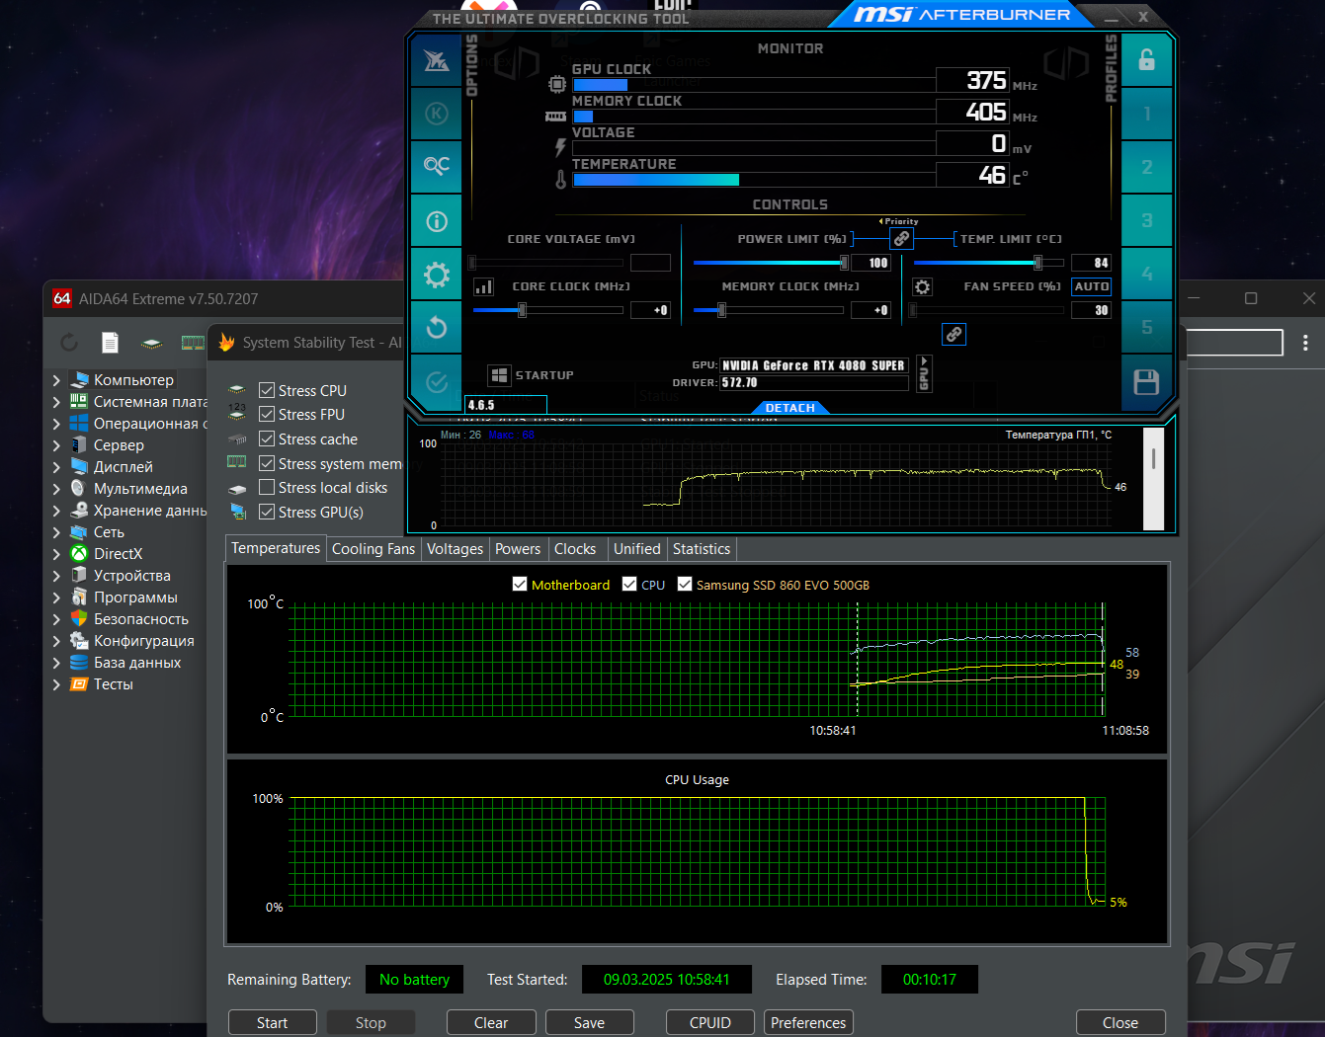Open CPUID panel

tap(710, 1022)
